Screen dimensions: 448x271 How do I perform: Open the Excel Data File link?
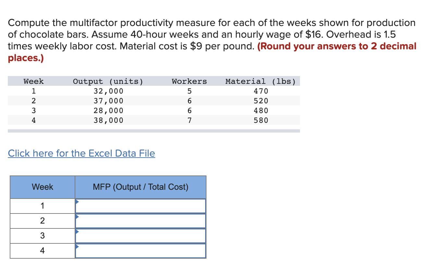[x=81, y=153]
